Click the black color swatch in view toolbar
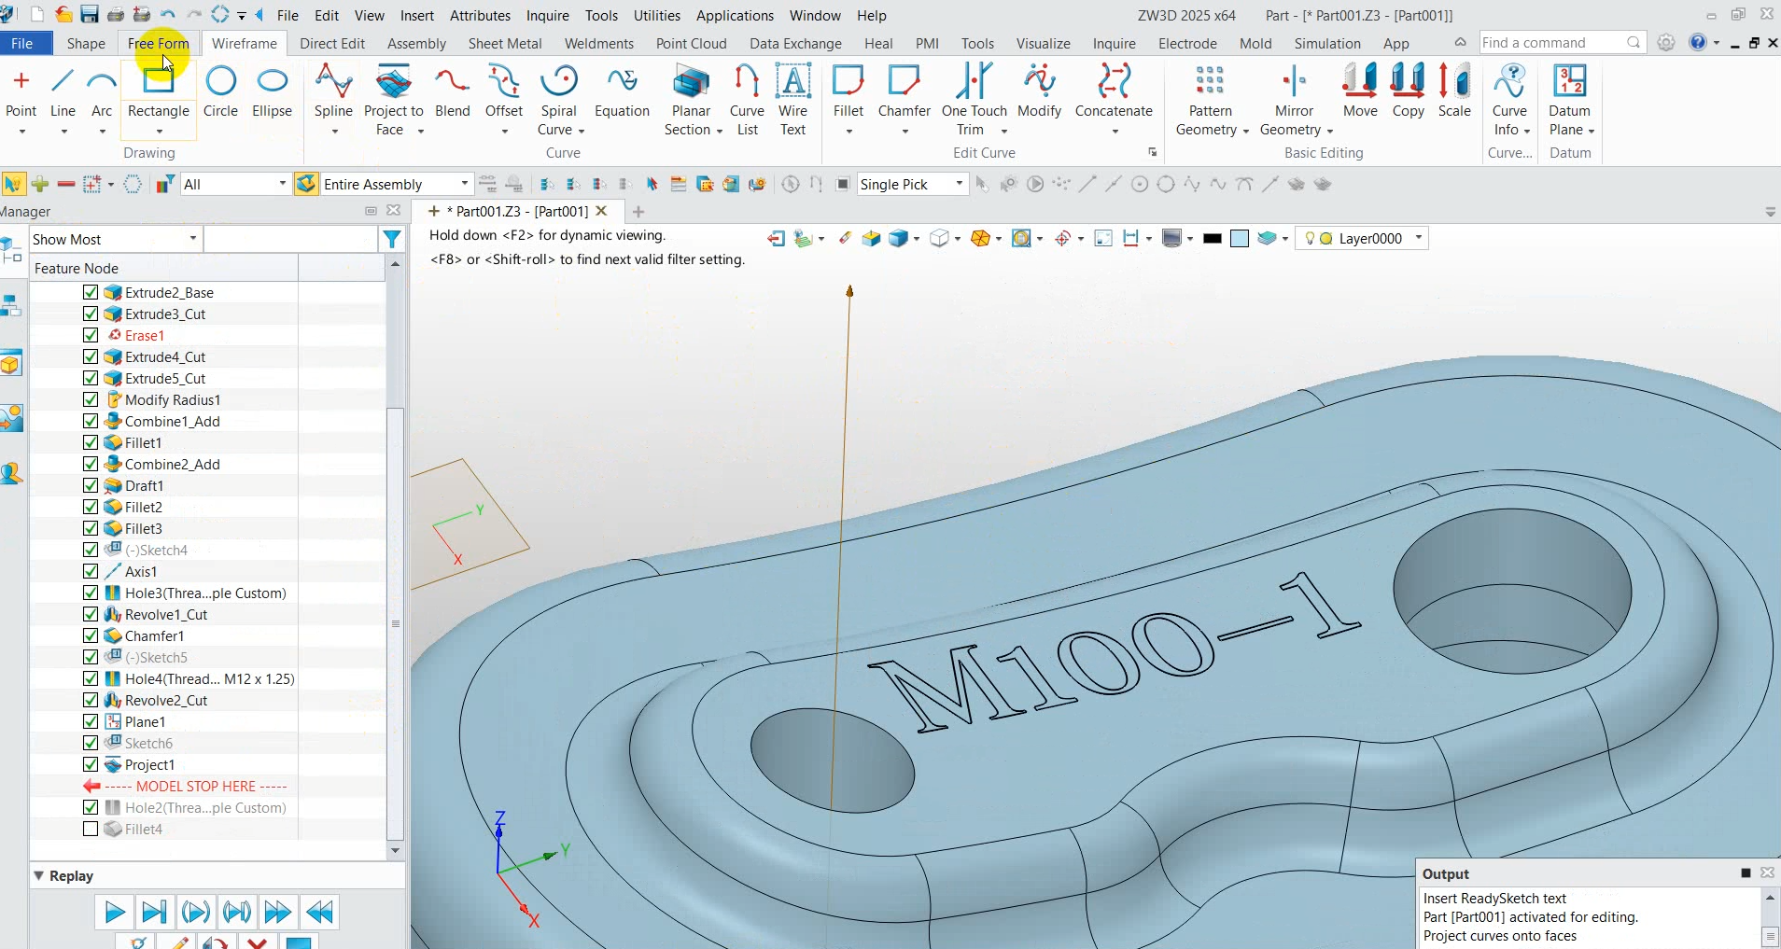Image resolution: width=1781 pixels, height=949 pixels. point(1213,239)
